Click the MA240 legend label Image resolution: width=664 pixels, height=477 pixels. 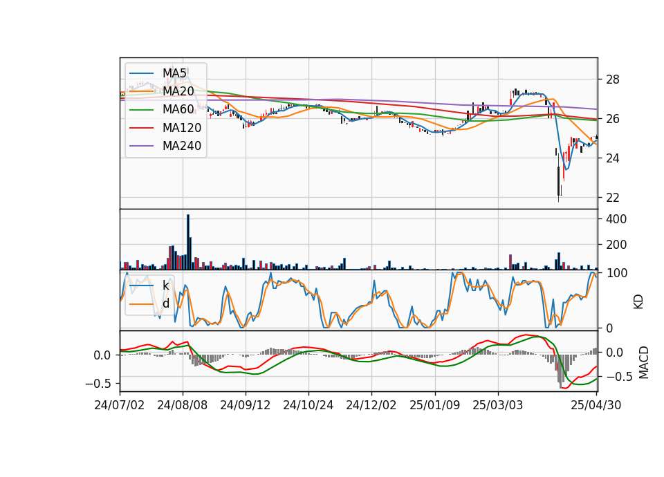(182, 146)
